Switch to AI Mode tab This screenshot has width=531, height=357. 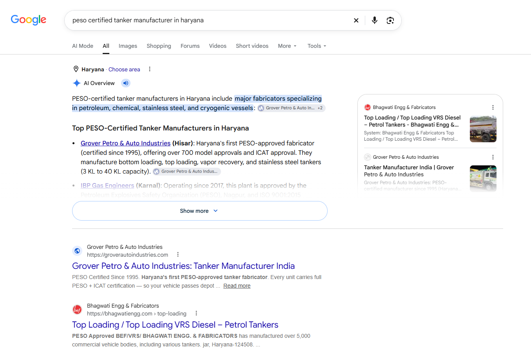click(83, 46)
